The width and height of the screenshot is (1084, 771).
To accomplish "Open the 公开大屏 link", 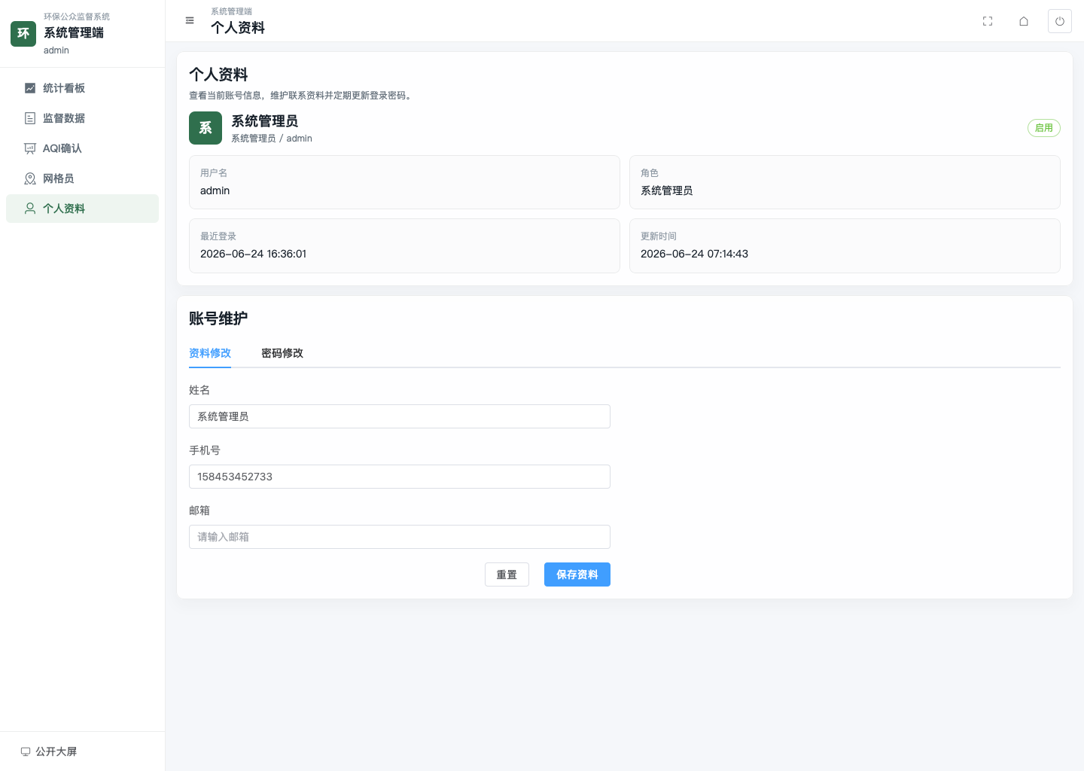I will coord(49,751).
